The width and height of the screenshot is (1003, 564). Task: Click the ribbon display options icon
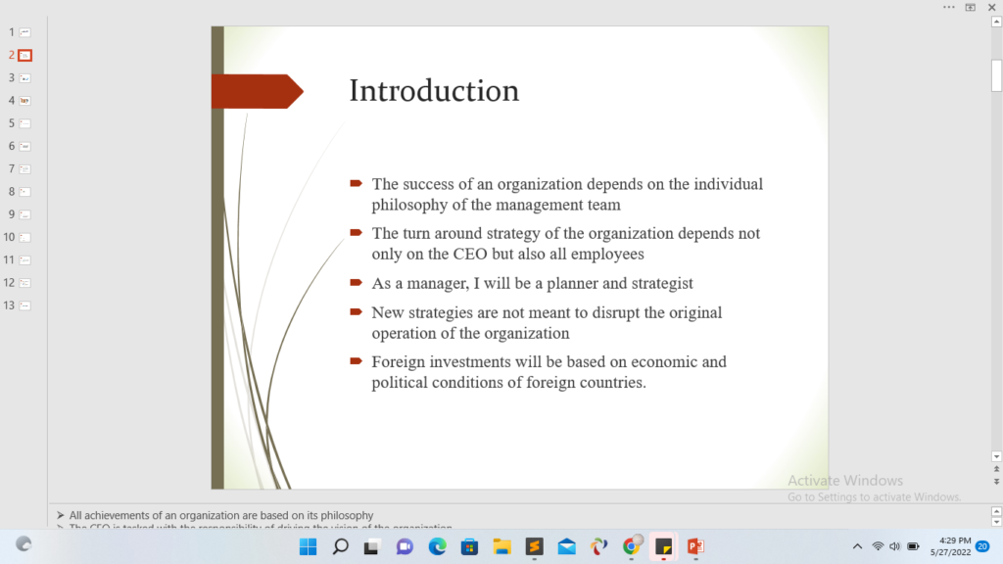click(970, 7)
